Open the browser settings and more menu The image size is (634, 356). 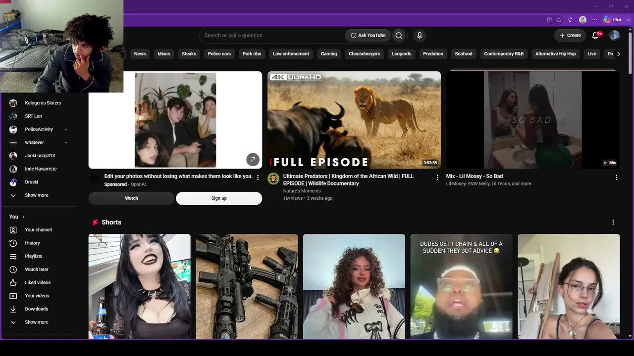click(x=594, y=20)
